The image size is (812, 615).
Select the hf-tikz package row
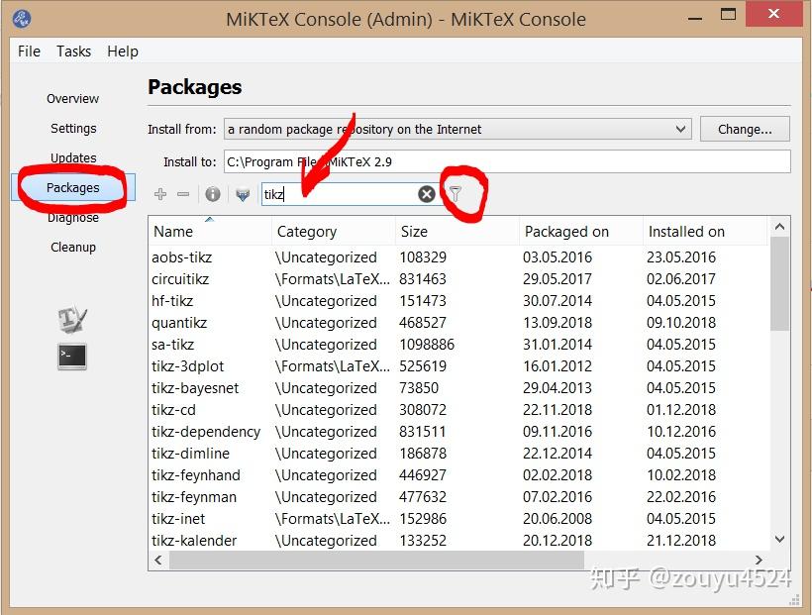pos(458,300)
